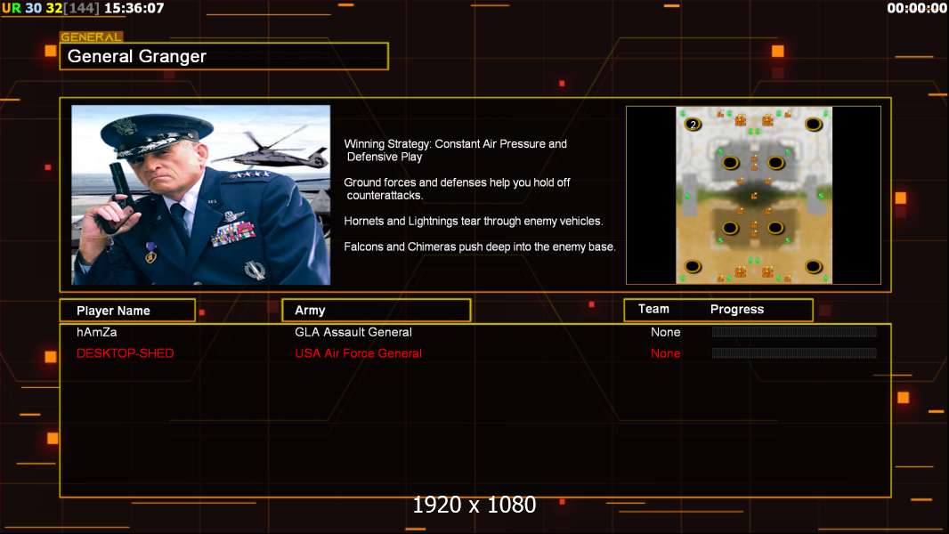Screen dimensions: 949x534
Task: Click DESKTOP-SHED's red team value None
Action: pos(665,353)
